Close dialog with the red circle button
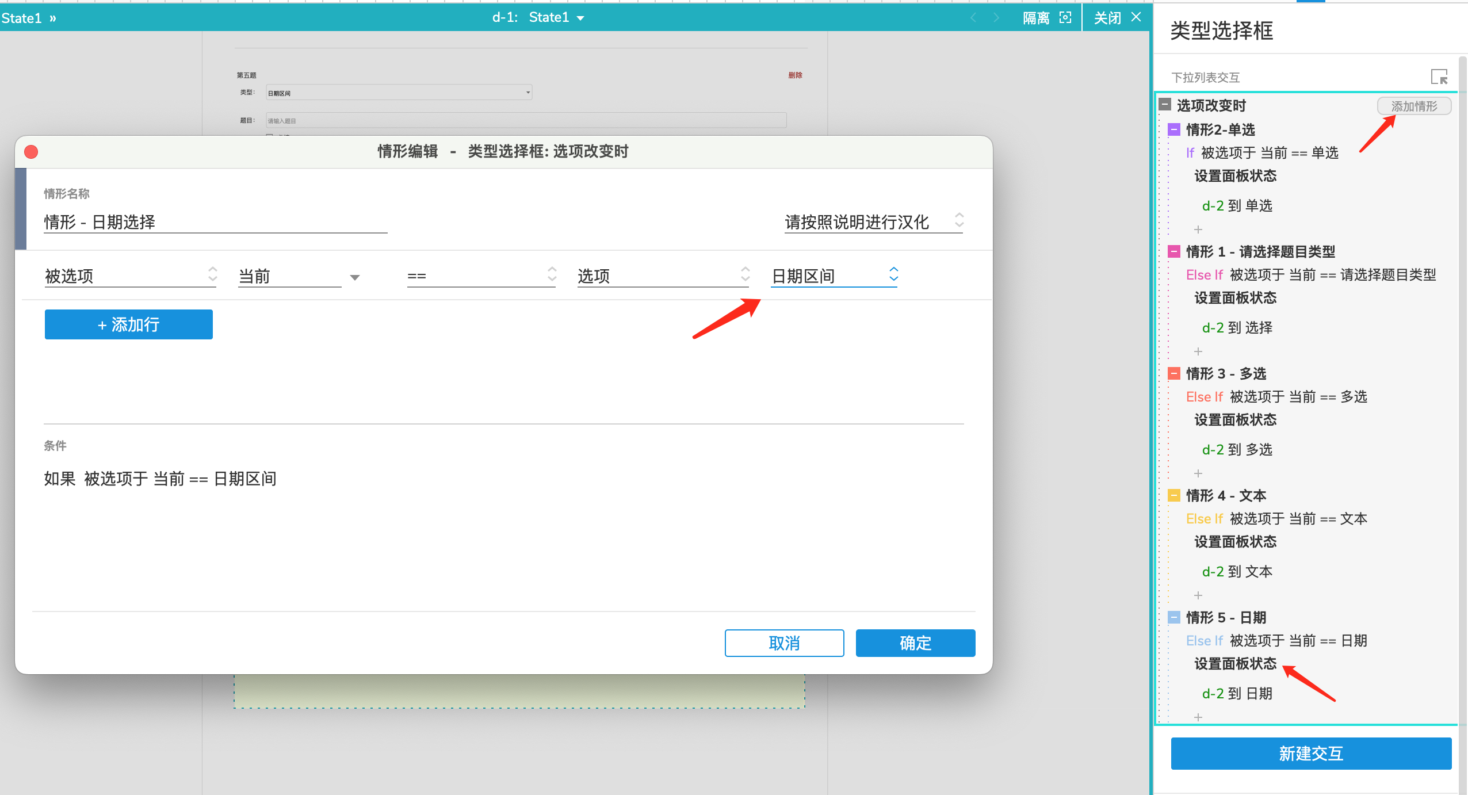 tap(31, 152)
